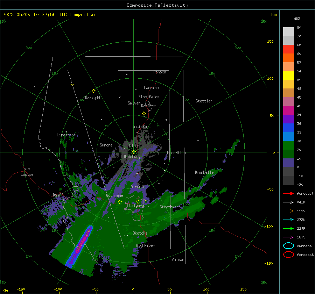The height and width of the screenshot is (294, 315).
Task: Click the red forecast arrow in legend
Action: [288, 193]
